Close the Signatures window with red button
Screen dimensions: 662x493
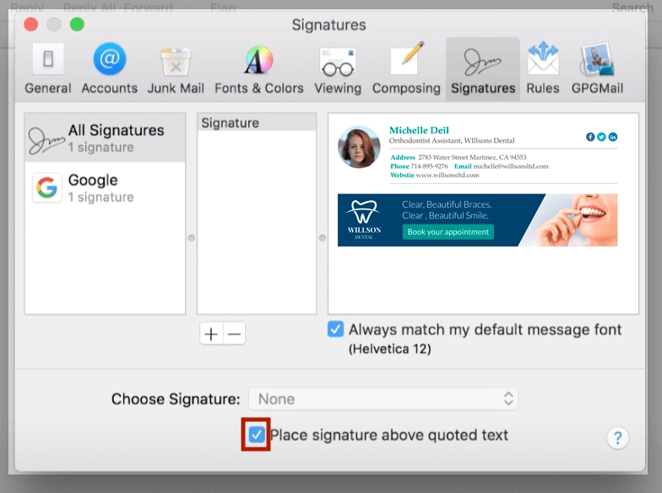click(30, 24)
